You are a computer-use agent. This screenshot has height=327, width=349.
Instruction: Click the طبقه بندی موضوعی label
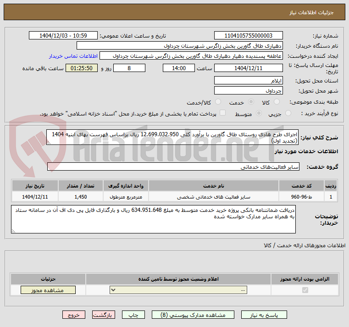[x=314, y=102]
